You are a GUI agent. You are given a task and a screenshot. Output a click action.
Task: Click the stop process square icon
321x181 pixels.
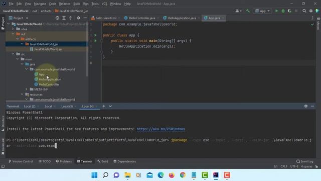[296, 11]
